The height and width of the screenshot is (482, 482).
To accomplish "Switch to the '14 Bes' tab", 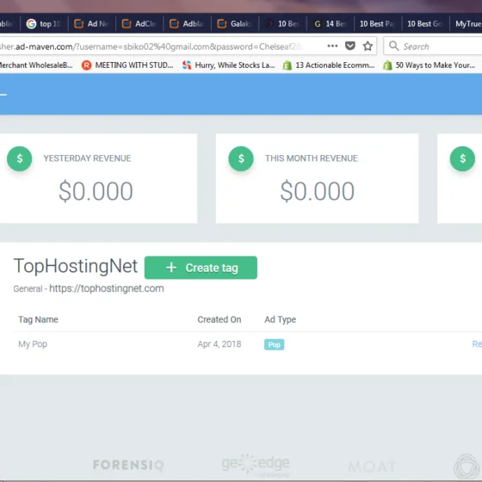I will (x=331, y=24).
